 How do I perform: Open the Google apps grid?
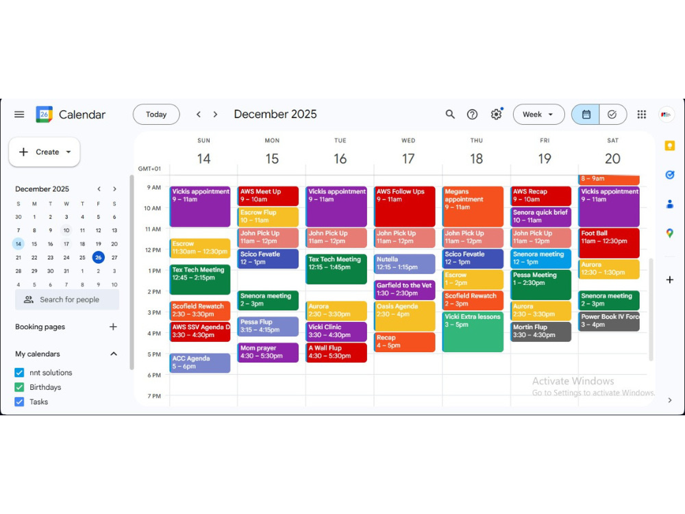[641, 114]
